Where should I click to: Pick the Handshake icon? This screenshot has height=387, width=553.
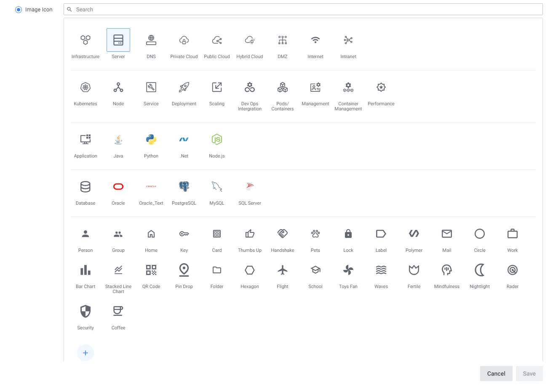[x=283, y=234]
